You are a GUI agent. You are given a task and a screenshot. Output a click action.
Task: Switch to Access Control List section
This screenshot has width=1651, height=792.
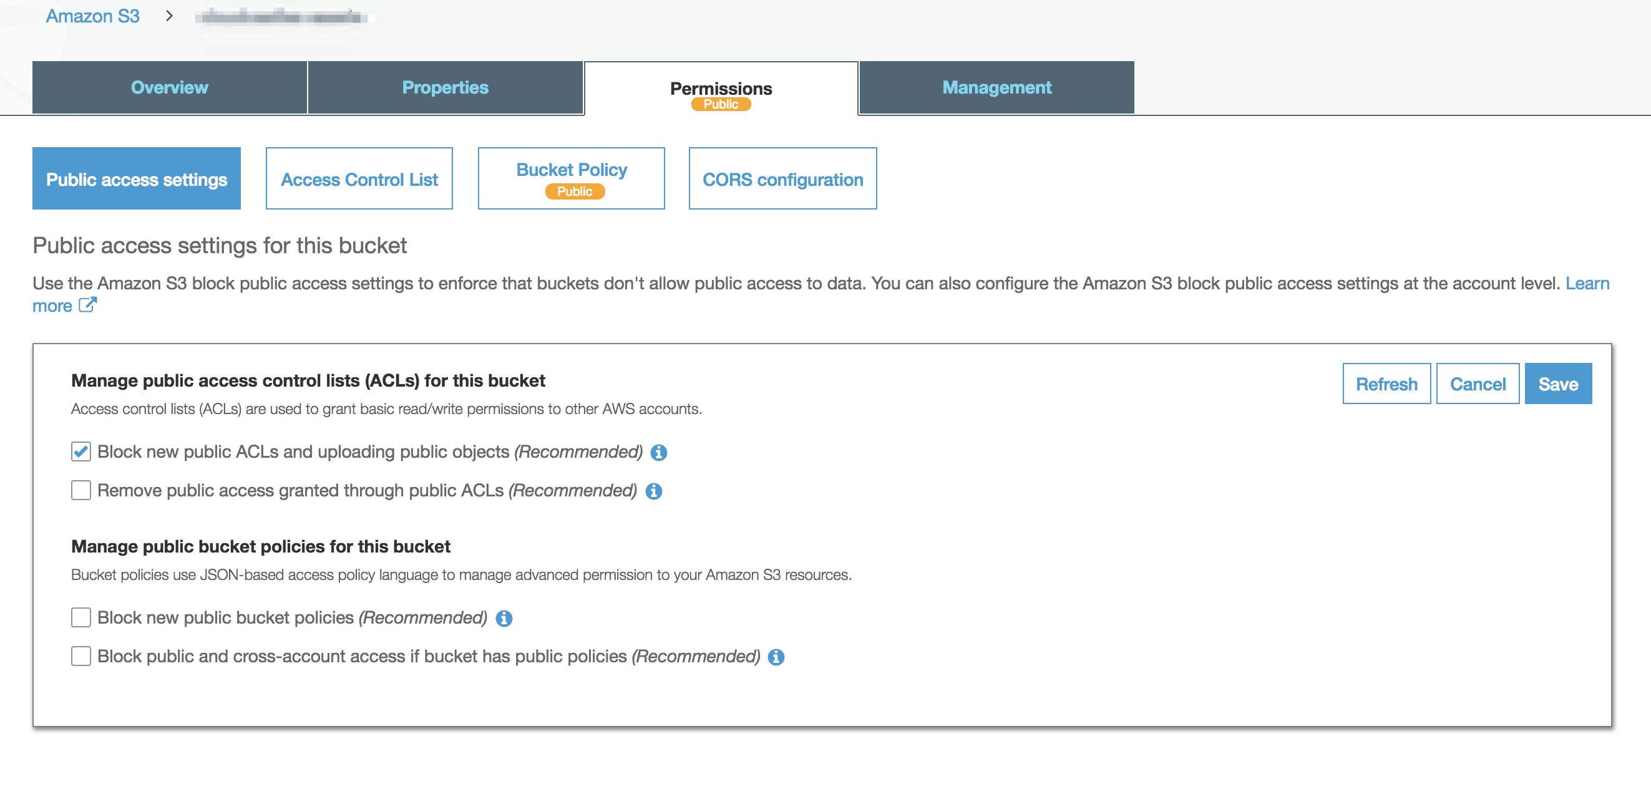[359, 179]
